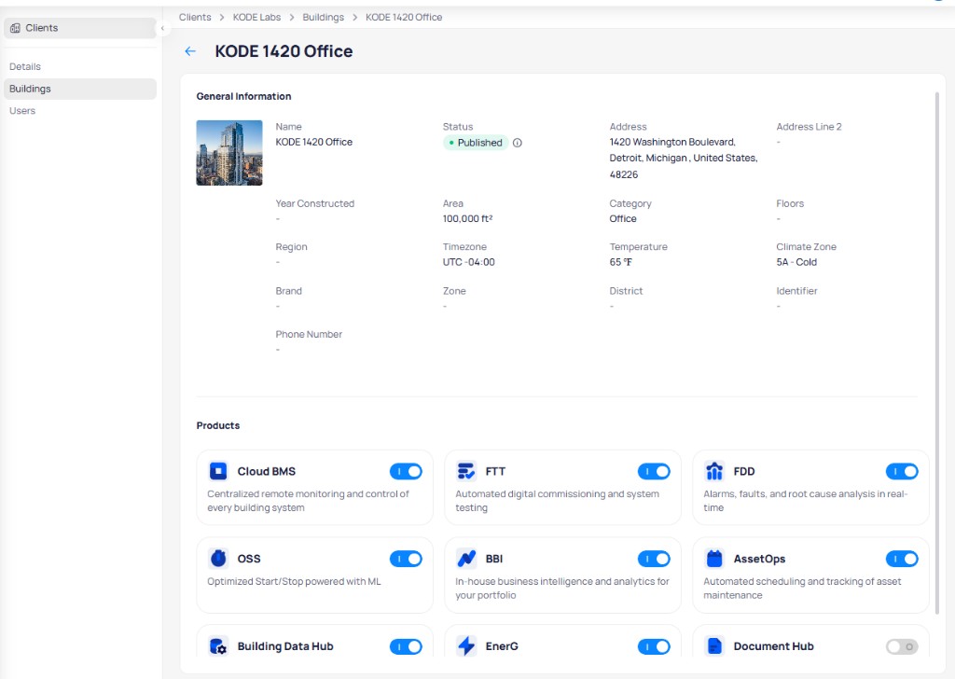Viewport: 955px width, 679px height.
Task: Click the 65 °F temperature value
Action: click(620, 262)
